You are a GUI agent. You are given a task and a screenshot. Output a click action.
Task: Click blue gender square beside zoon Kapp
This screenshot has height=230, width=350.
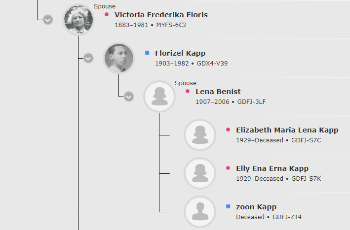click(228, 206)
